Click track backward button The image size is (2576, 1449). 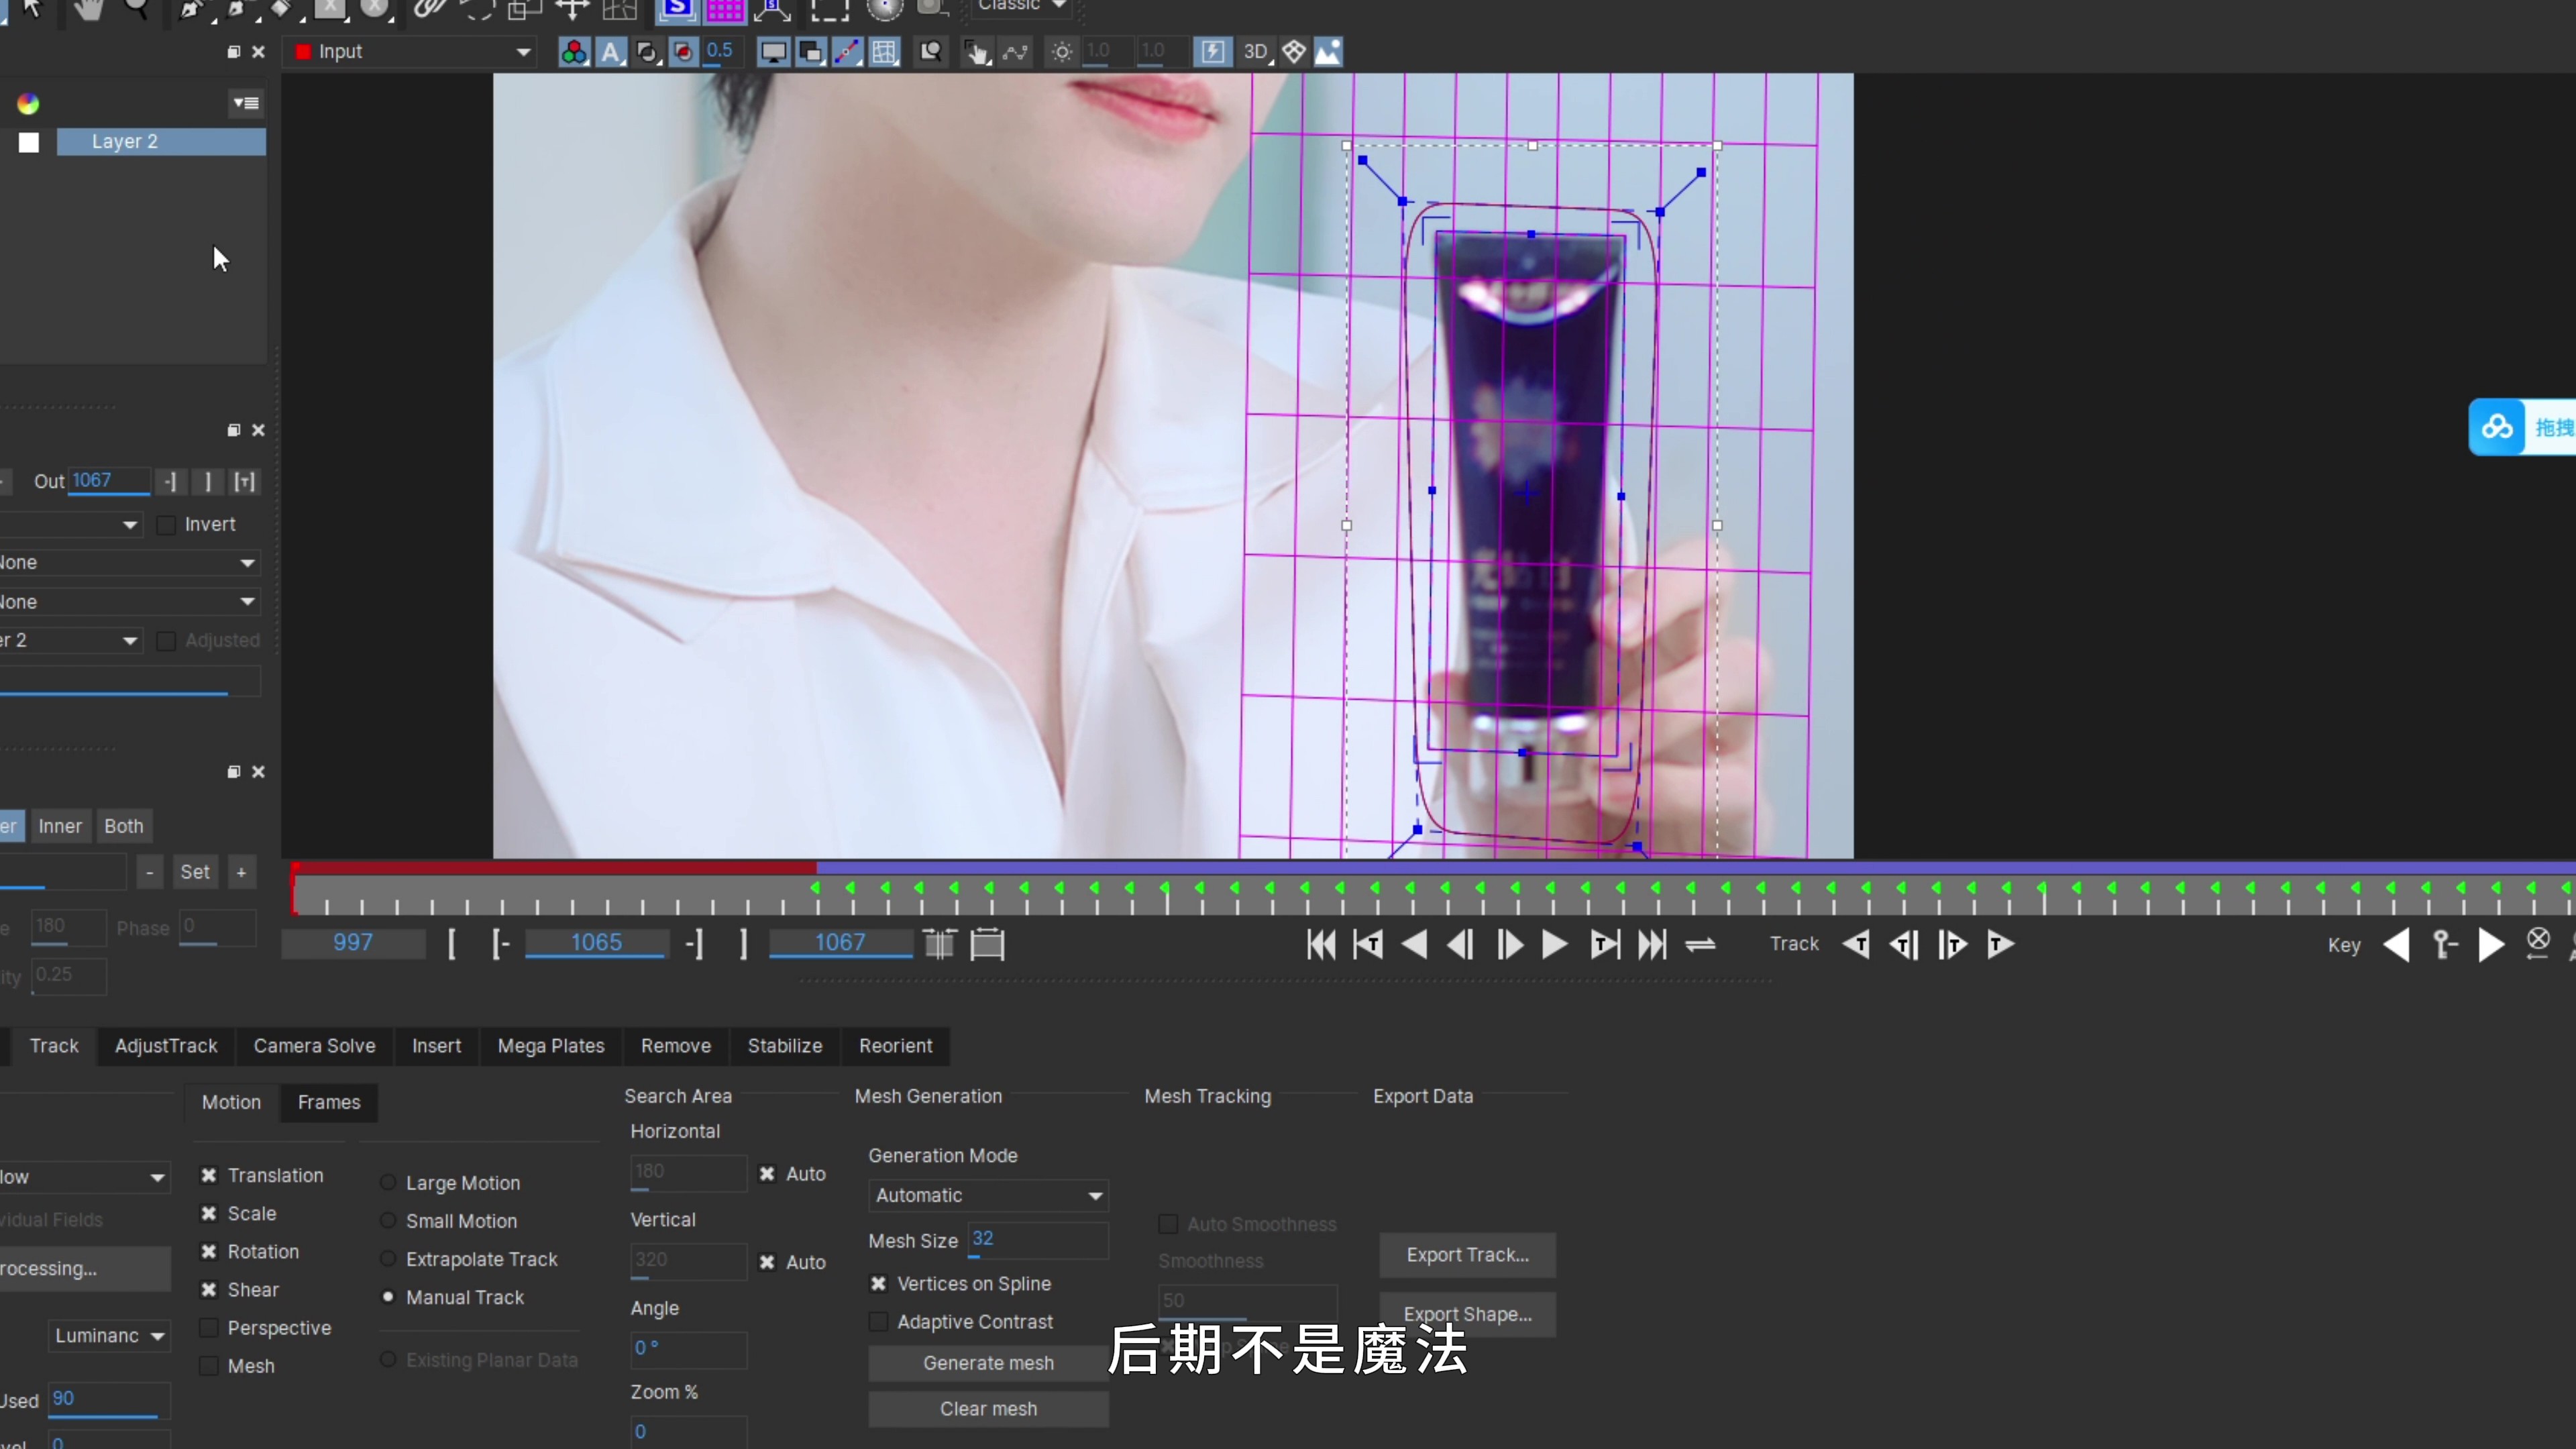coord(1856,944)
